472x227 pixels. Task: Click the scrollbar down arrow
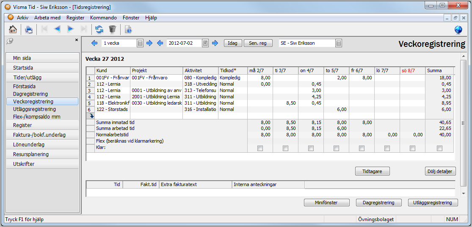point(463,193)
